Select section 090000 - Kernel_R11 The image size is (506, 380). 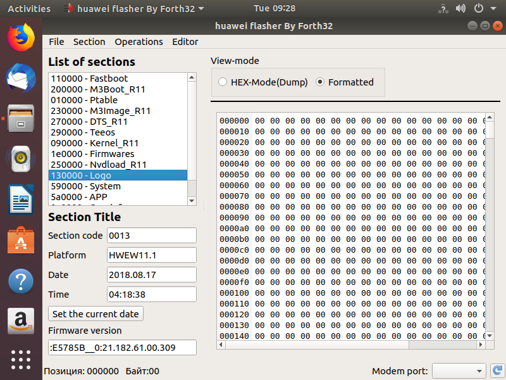coord(118,143)
